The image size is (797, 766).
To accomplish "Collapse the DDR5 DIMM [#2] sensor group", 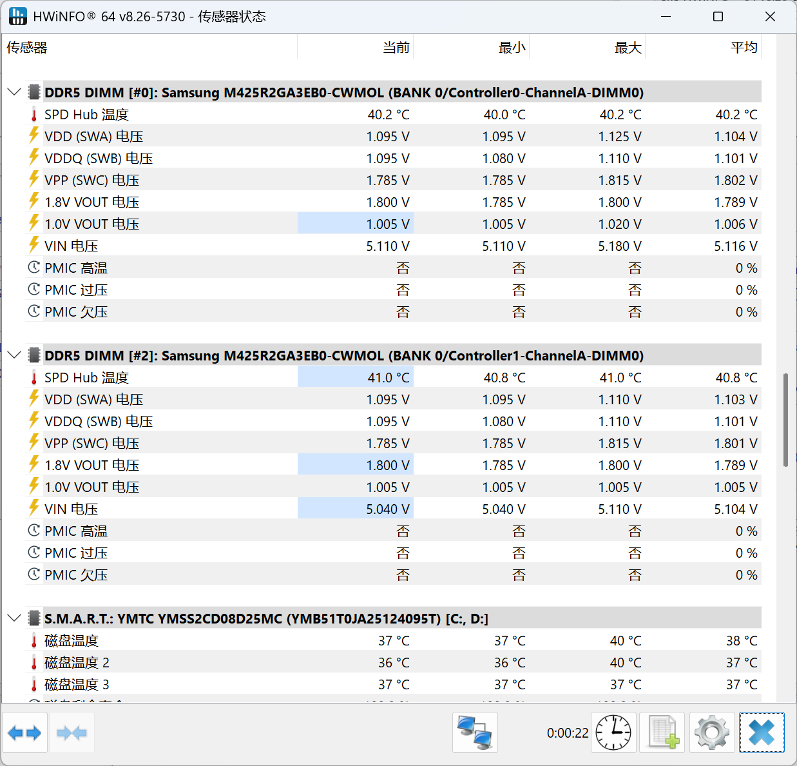I will click(14, 355).
